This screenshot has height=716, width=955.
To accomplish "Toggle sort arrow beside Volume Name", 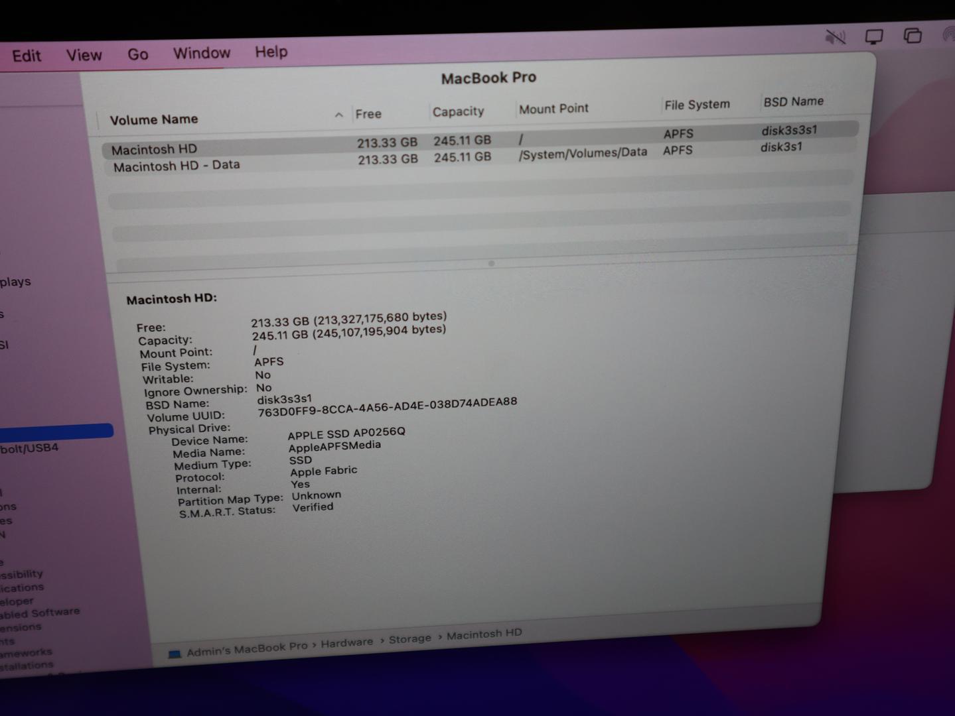I will click(x=338, y=115).
